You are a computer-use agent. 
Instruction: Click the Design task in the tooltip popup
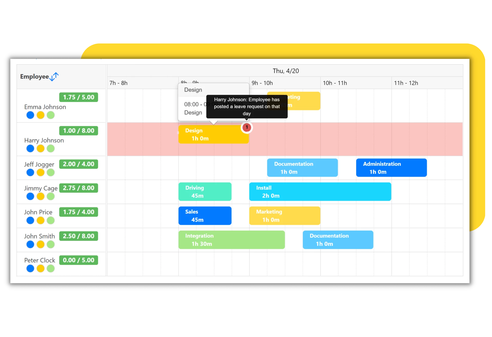coord(193,89)
